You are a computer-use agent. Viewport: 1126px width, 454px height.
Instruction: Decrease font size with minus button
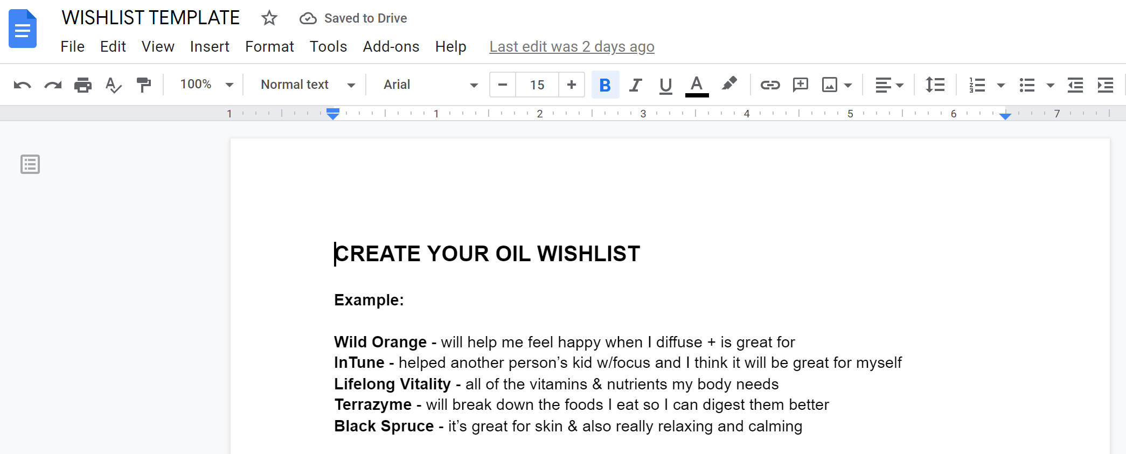point(503,85)
